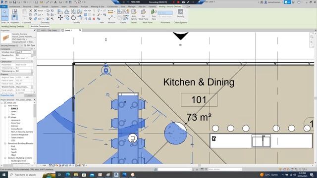Click the Align tool icon
Screen dimensions: 317x178
tap(60, 12)
